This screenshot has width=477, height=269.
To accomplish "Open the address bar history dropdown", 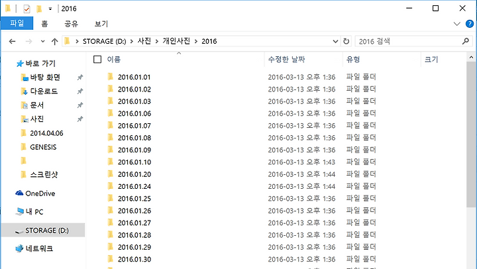I will pos(335,41).
